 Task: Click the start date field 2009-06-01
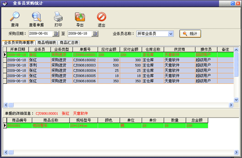[x=40, y=33]
